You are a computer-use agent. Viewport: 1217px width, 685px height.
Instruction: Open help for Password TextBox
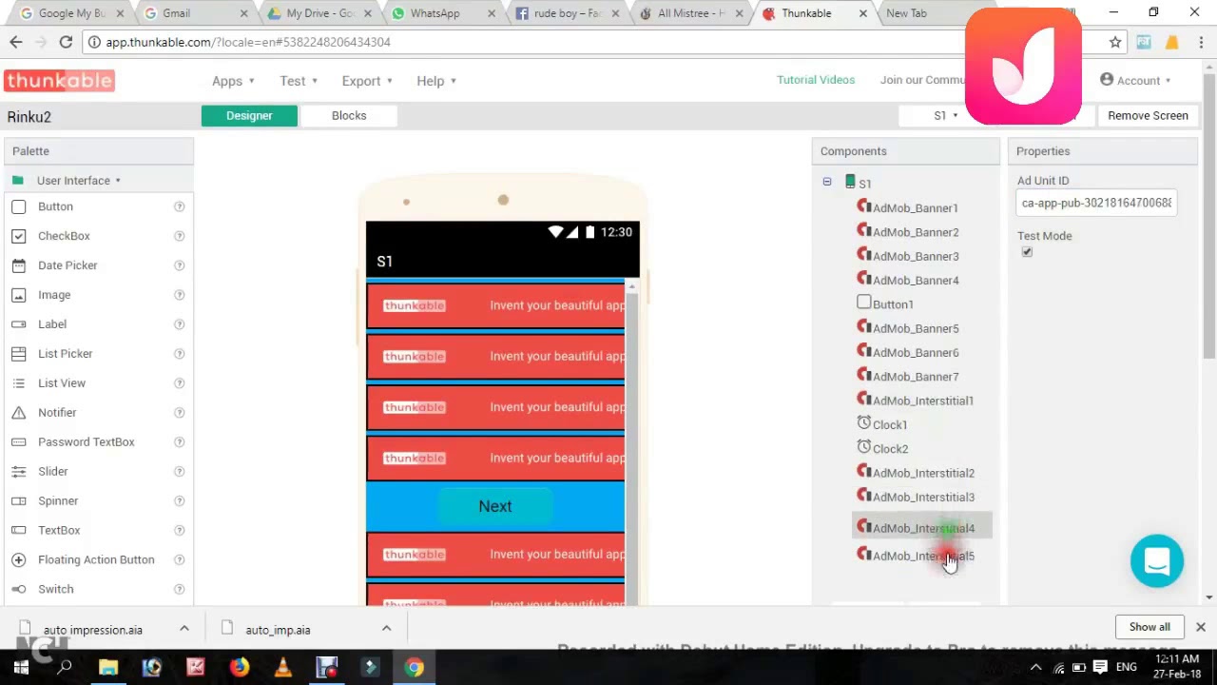coord(179,441)
